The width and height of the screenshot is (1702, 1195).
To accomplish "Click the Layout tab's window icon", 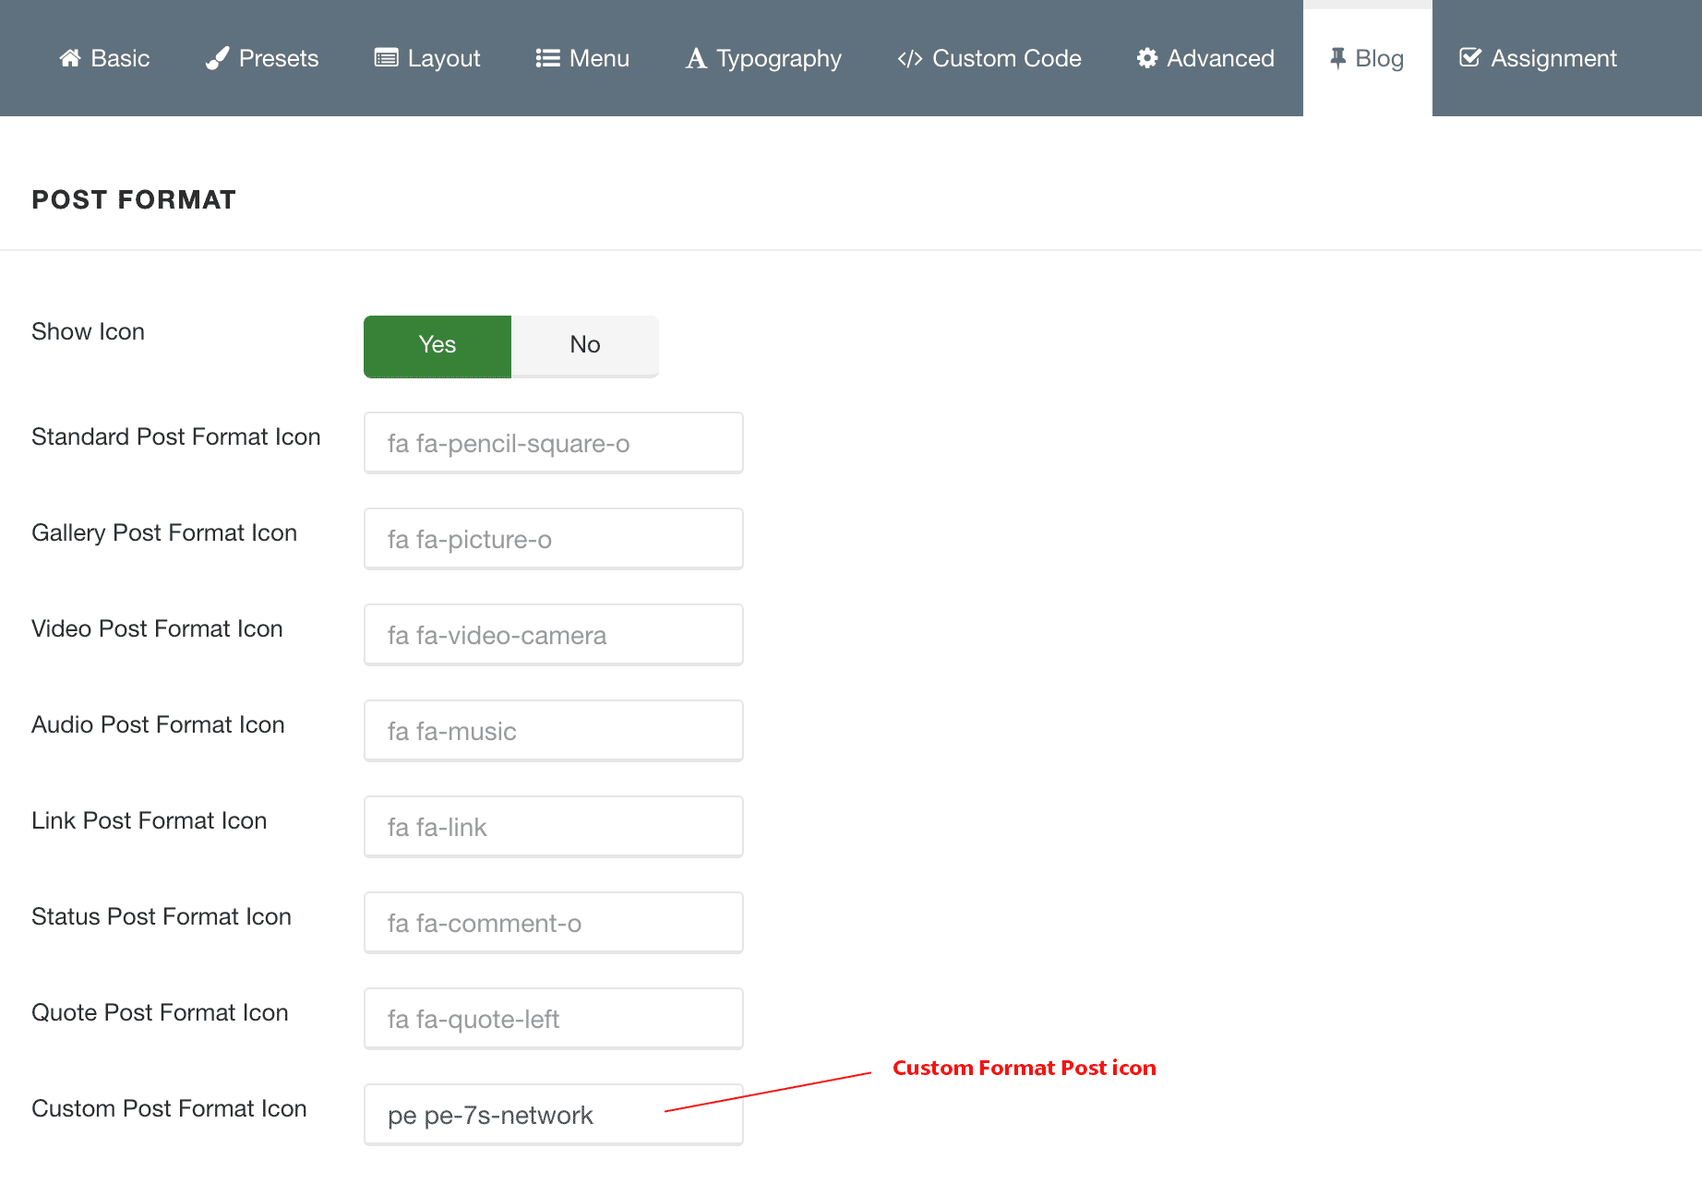I will coord(386,58).
